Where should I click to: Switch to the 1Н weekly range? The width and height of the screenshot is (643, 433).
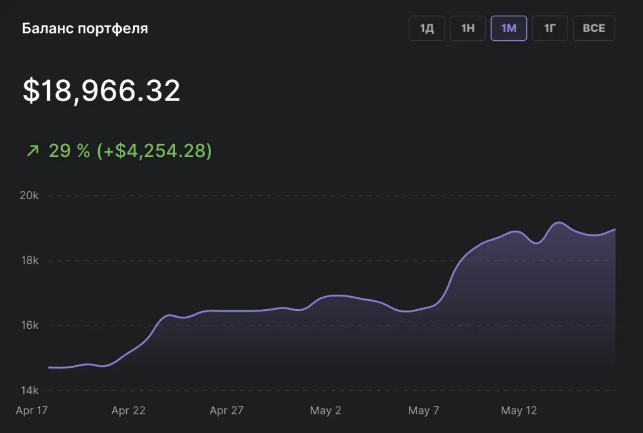(x=468, y=28)
